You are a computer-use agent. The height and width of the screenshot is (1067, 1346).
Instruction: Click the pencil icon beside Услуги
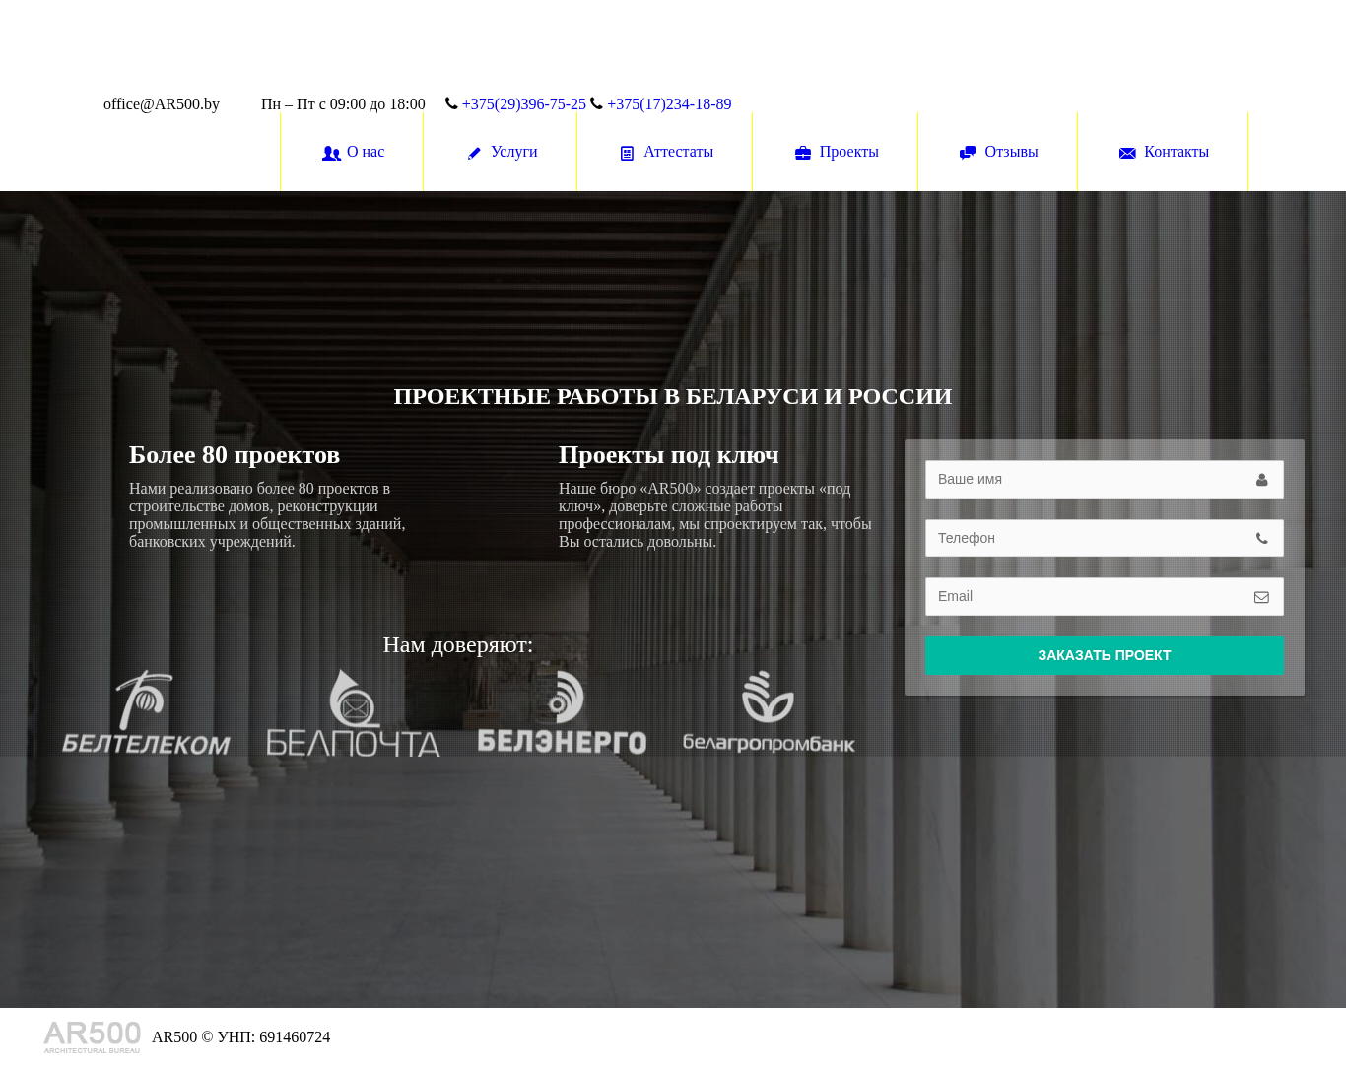click(474, 153)
